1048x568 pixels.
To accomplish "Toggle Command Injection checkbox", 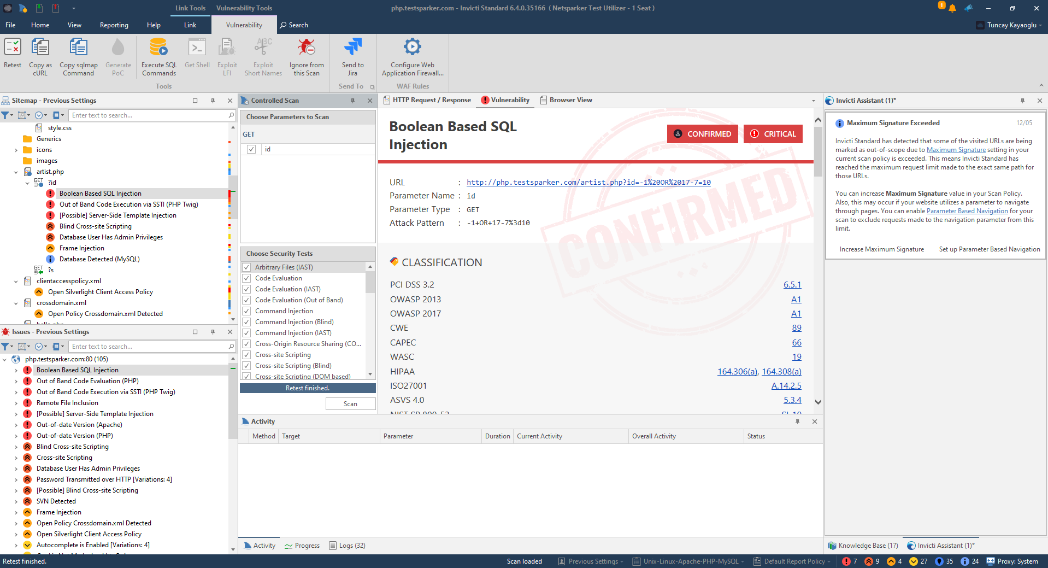I will tap(246, 311).
